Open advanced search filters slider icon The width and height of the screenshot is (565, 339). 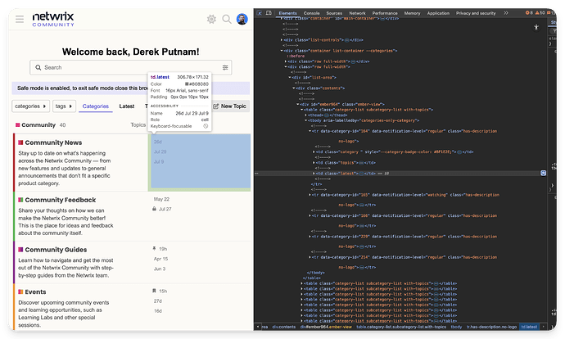[x=225, y=67]
